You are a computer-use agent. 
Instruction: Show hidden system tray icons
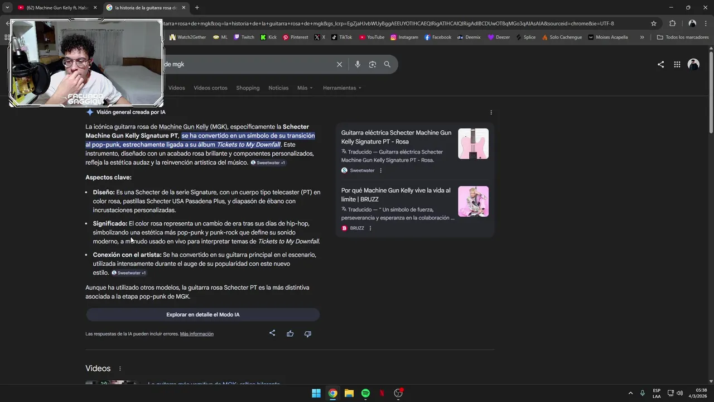630,393
